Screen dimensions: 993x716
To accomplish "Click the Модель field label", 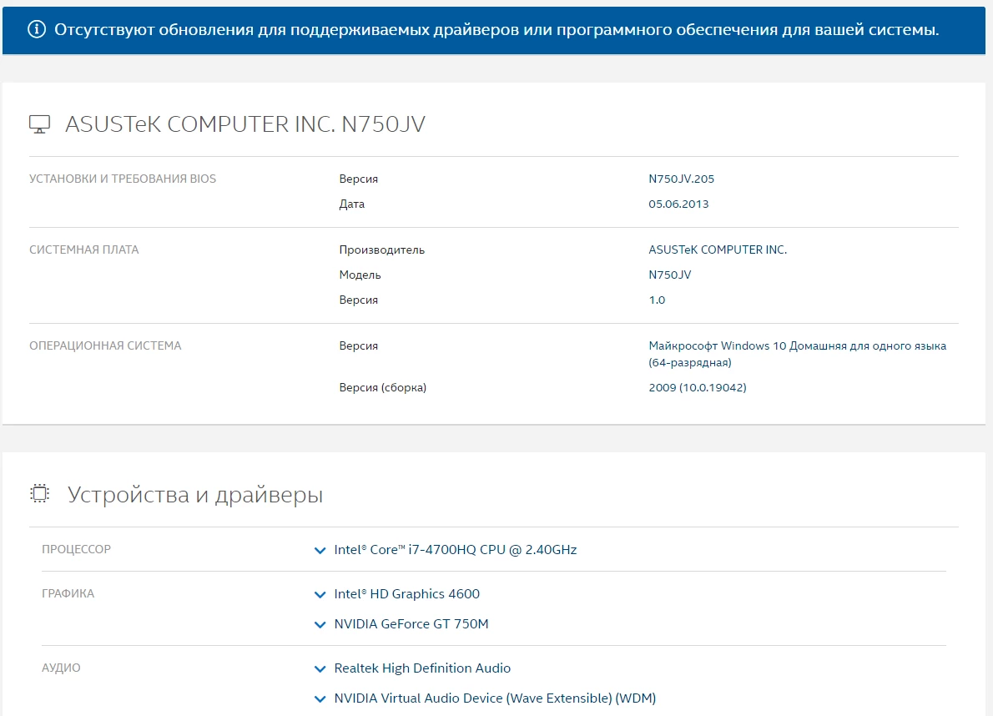I will (360, 275).
